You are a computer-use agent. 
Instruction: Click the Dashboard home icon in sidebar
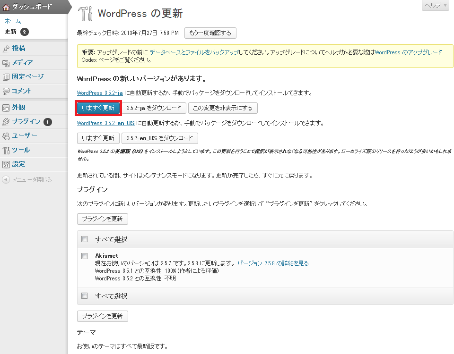6,7
